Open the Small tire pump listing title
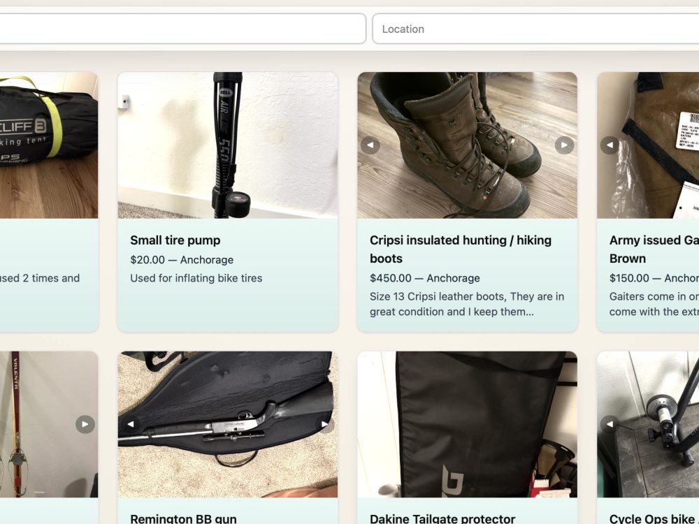The height and width of the screenshot is (524, 699). (x=175, y=240)
